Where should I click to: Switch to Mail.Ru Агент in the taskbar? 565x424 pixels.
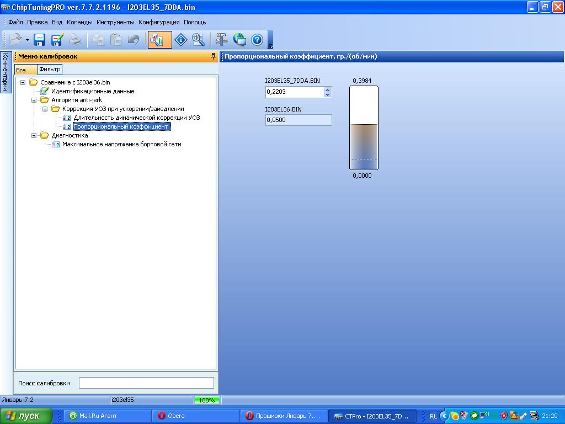(107, 416)
